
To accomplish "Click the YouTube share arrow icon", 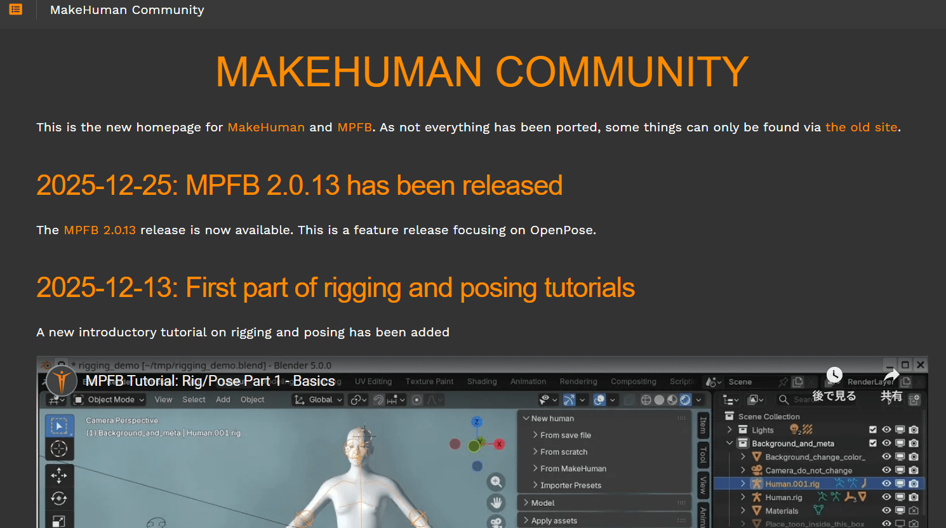I will (x=891, y=376).
